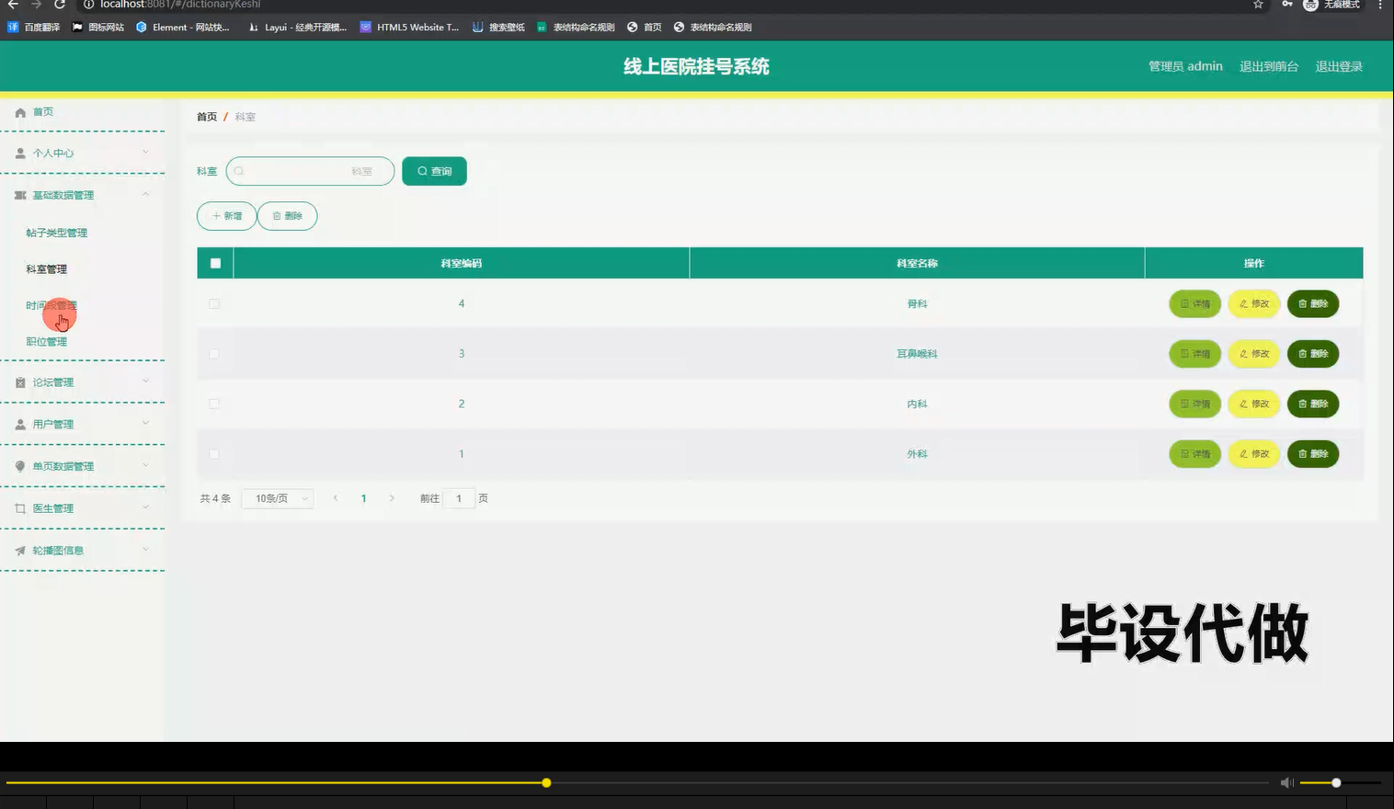Click the video progress bar handle
1394x809 pixels.
coord(546,783)
